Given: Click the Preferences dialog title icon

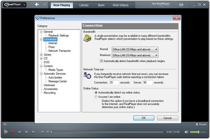Looking at the screenshot, I should [x=37, y=18].
